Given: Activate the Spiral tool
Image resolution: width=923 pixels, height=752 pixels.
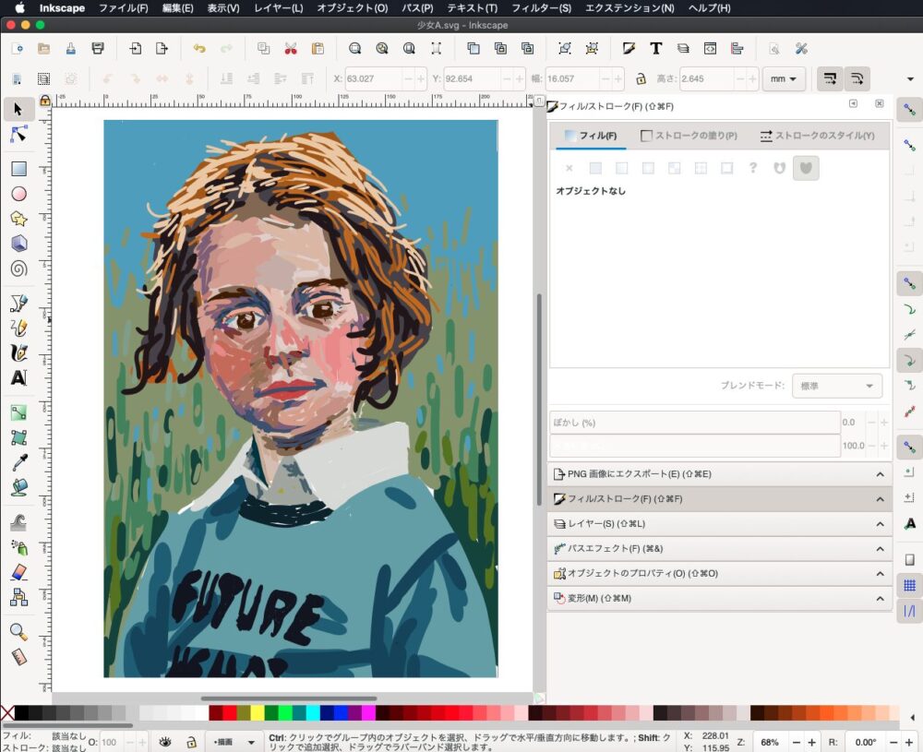Looking at the screenshot, I should point(18,269).
